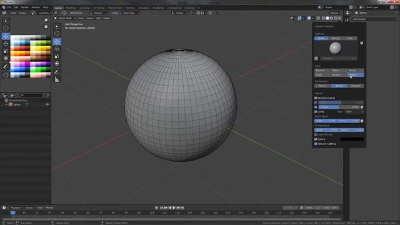Toggle viewport overlays icon
Image resolution: width=400 pixels, height=225 pixels.
(x=309, y=18)
